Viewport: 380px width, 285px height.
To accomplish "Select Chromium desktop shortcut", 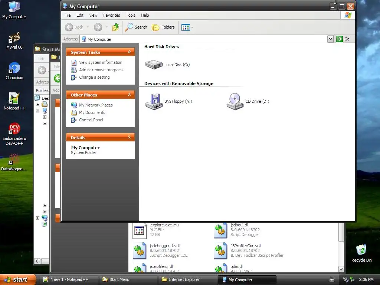I will 14,71.
